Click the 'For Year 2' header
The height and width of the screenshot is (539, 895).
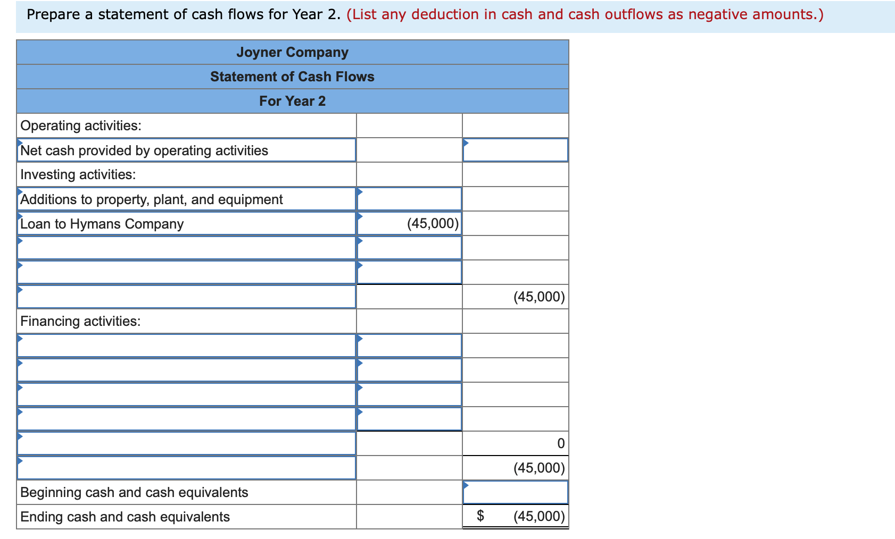(292, 101)
